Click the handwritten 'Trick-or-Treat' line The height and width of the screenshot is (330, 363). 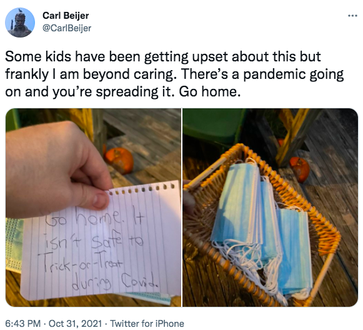tap(80, 264)
